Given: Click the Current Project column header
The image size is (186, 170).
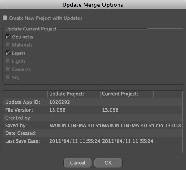Looking at the screenshot, I should (x=127, y=94).
